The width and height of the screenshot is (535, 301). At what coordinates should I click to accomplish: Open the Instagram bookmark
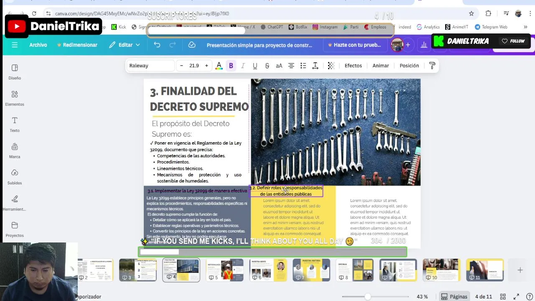(x=325, y=27)
